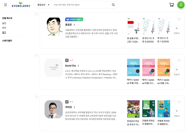Open 쎈 공통수학2 book cover
Image resolution: width=187 pixels, height=134 pixels.
pos(133,26)
